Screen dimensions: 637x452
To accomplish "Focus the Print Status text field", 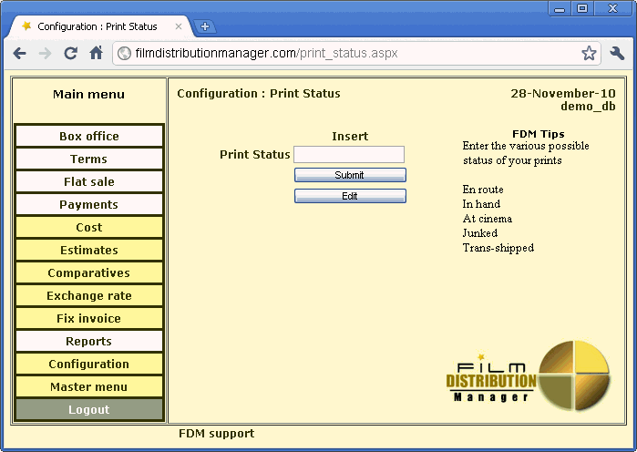I will (349, 155).
